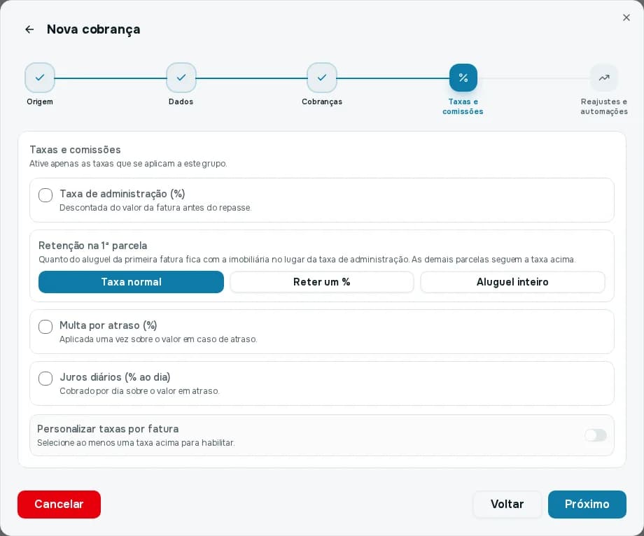The image size is (644, 536).
Task: Click the back arrow next to Nova cobrança
Action: (x=29, y=29)
